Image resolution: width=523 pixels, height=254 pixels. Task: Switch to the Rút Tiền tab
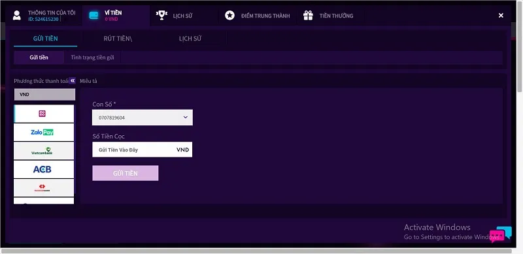(118, 39)
